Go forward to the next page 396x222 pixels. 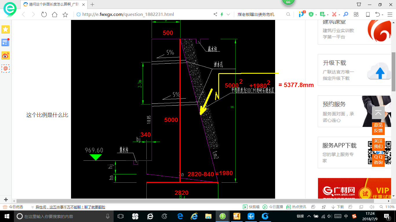tap(33, 14)
